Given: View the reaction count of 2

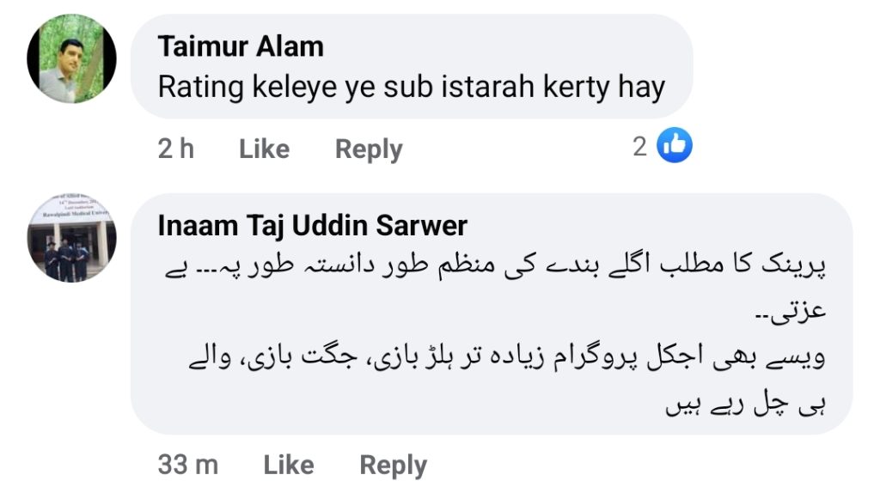Looking at the screenshot, I should click(x=639, y=147).
